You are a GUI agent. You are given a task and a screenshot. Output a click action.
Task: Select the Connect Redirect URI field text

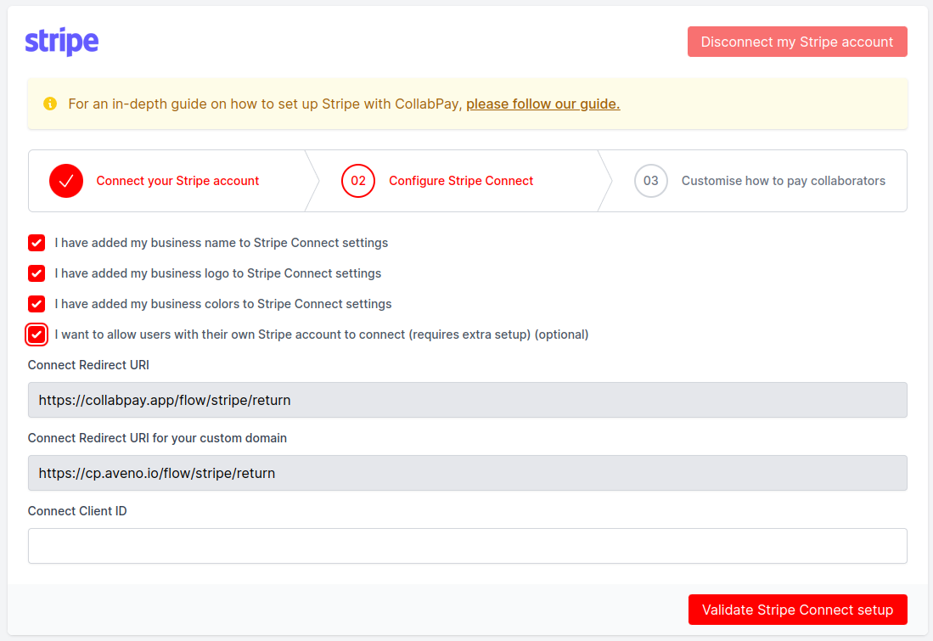pos(467,400)
